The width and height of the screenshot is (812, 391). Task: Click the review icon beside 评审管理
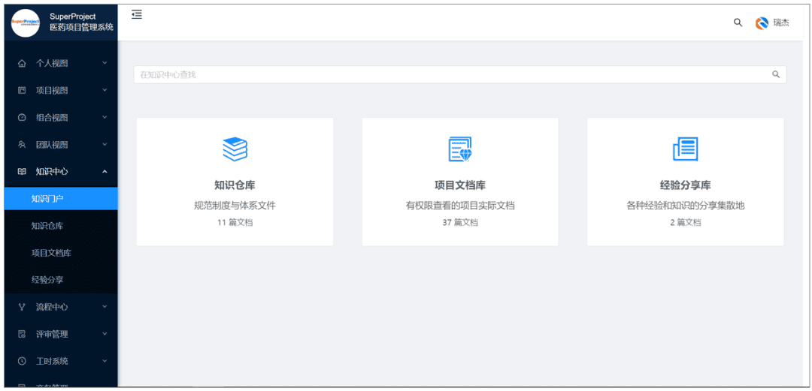click(22, 334)
